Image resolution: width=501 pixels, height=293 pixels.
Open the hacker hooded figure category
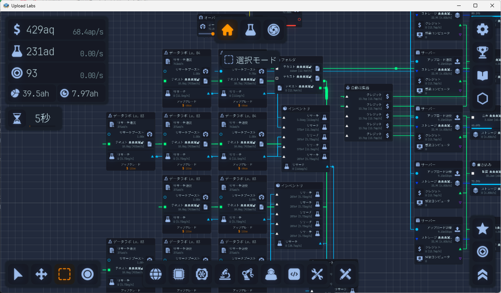[x=271, y=274]
